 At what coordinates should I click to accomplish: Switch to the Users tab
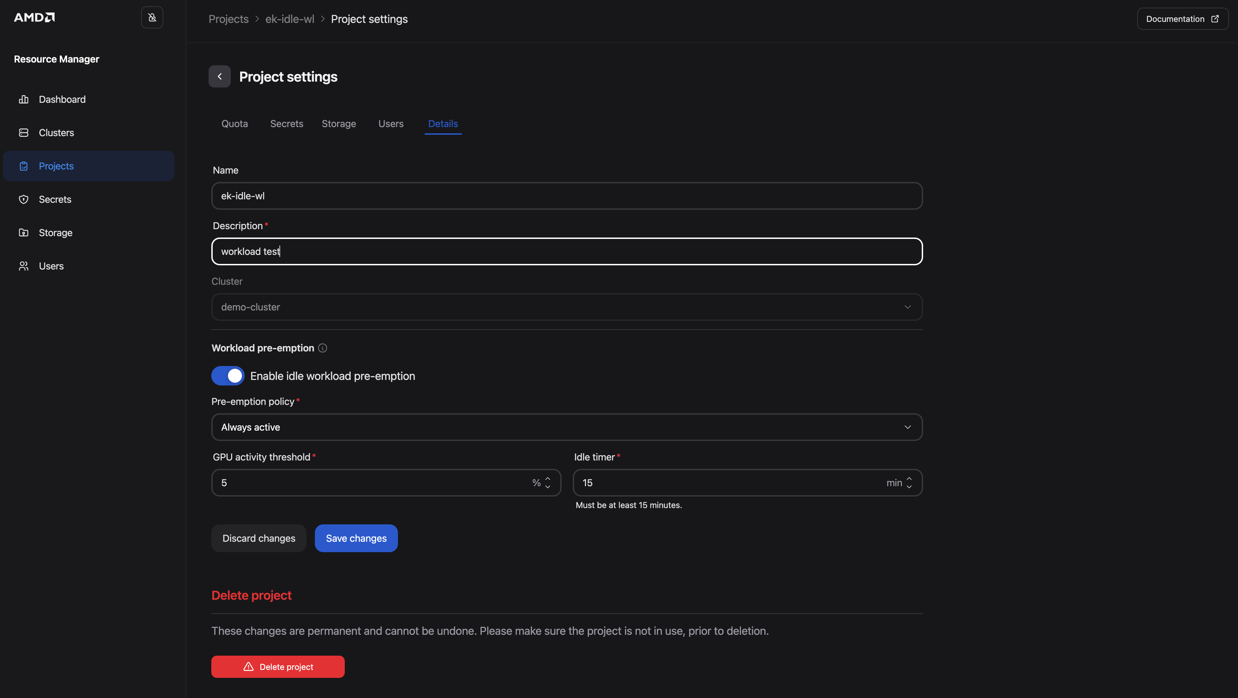coord(391,124)
